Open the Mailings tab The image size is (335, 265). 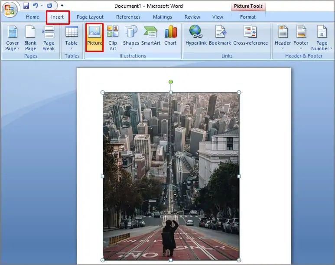(163, 17)
